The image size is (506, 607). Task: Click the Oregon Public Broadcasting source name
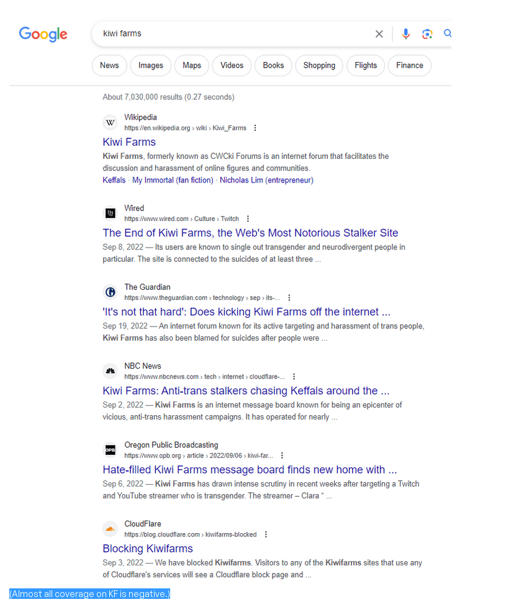pyautogui.click(x=171, y=445)
